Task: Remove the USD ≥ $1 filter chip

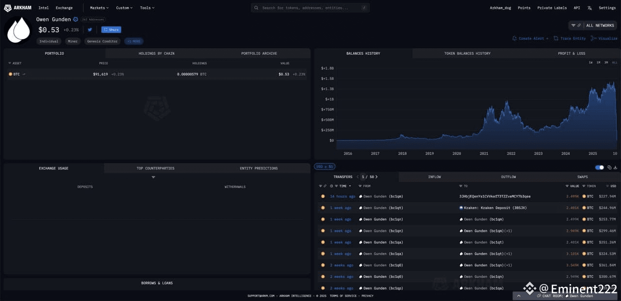Action: pos(324,166)
